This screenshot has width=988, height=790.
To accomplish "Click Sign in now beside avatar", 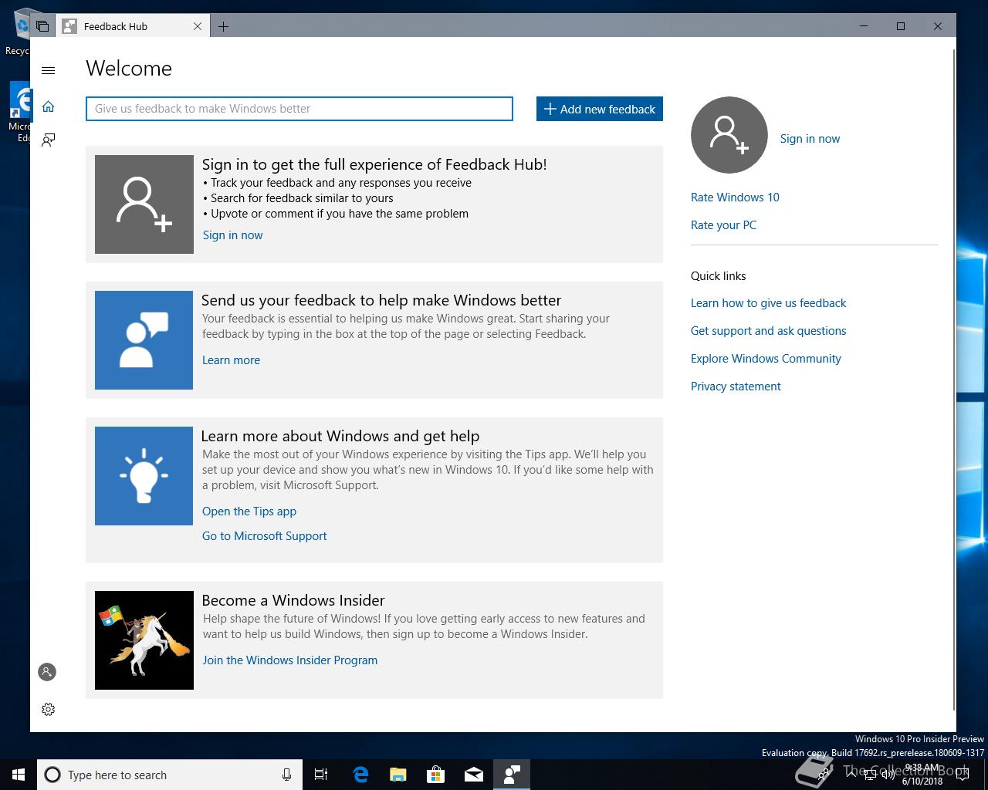I will (x=810, y=139).
